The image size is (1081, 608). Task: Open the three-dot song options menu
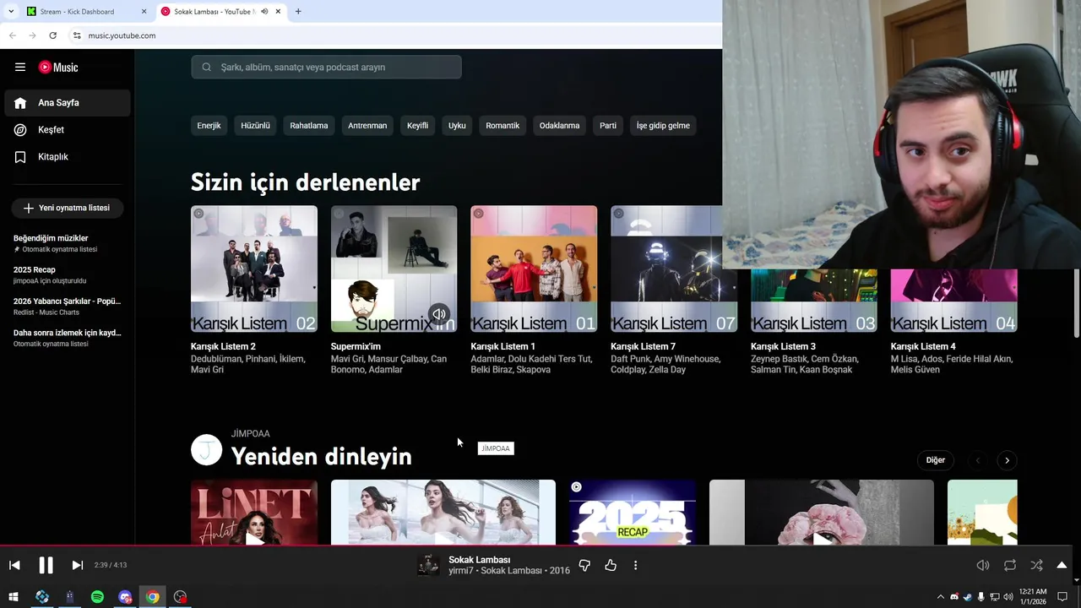636,565
